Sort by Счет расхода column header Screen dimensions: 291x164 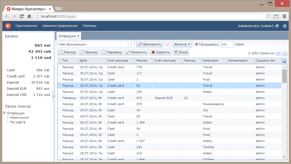pos(120,60)
